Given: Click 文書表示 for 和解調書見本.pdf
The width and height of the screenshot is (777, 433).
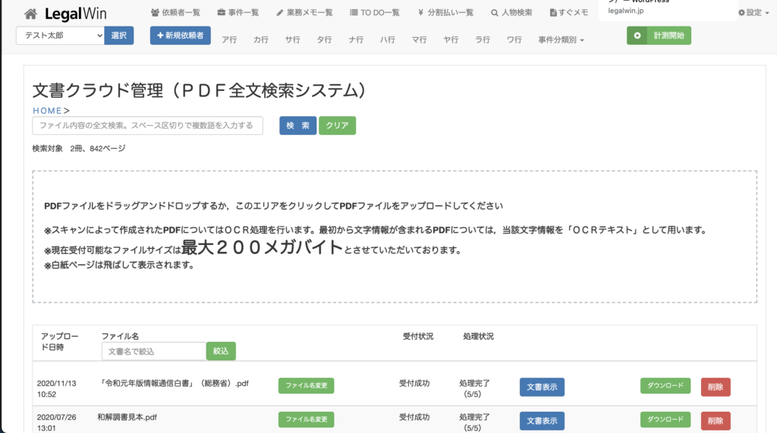Looking at the screenshot, I should pyautogui.click(x=542, y=421).
